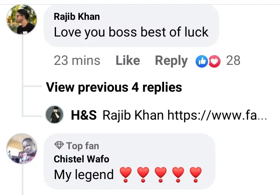Click the Top fan label
Viewport: 280px width, 195px height.
[x=83, y=146]
